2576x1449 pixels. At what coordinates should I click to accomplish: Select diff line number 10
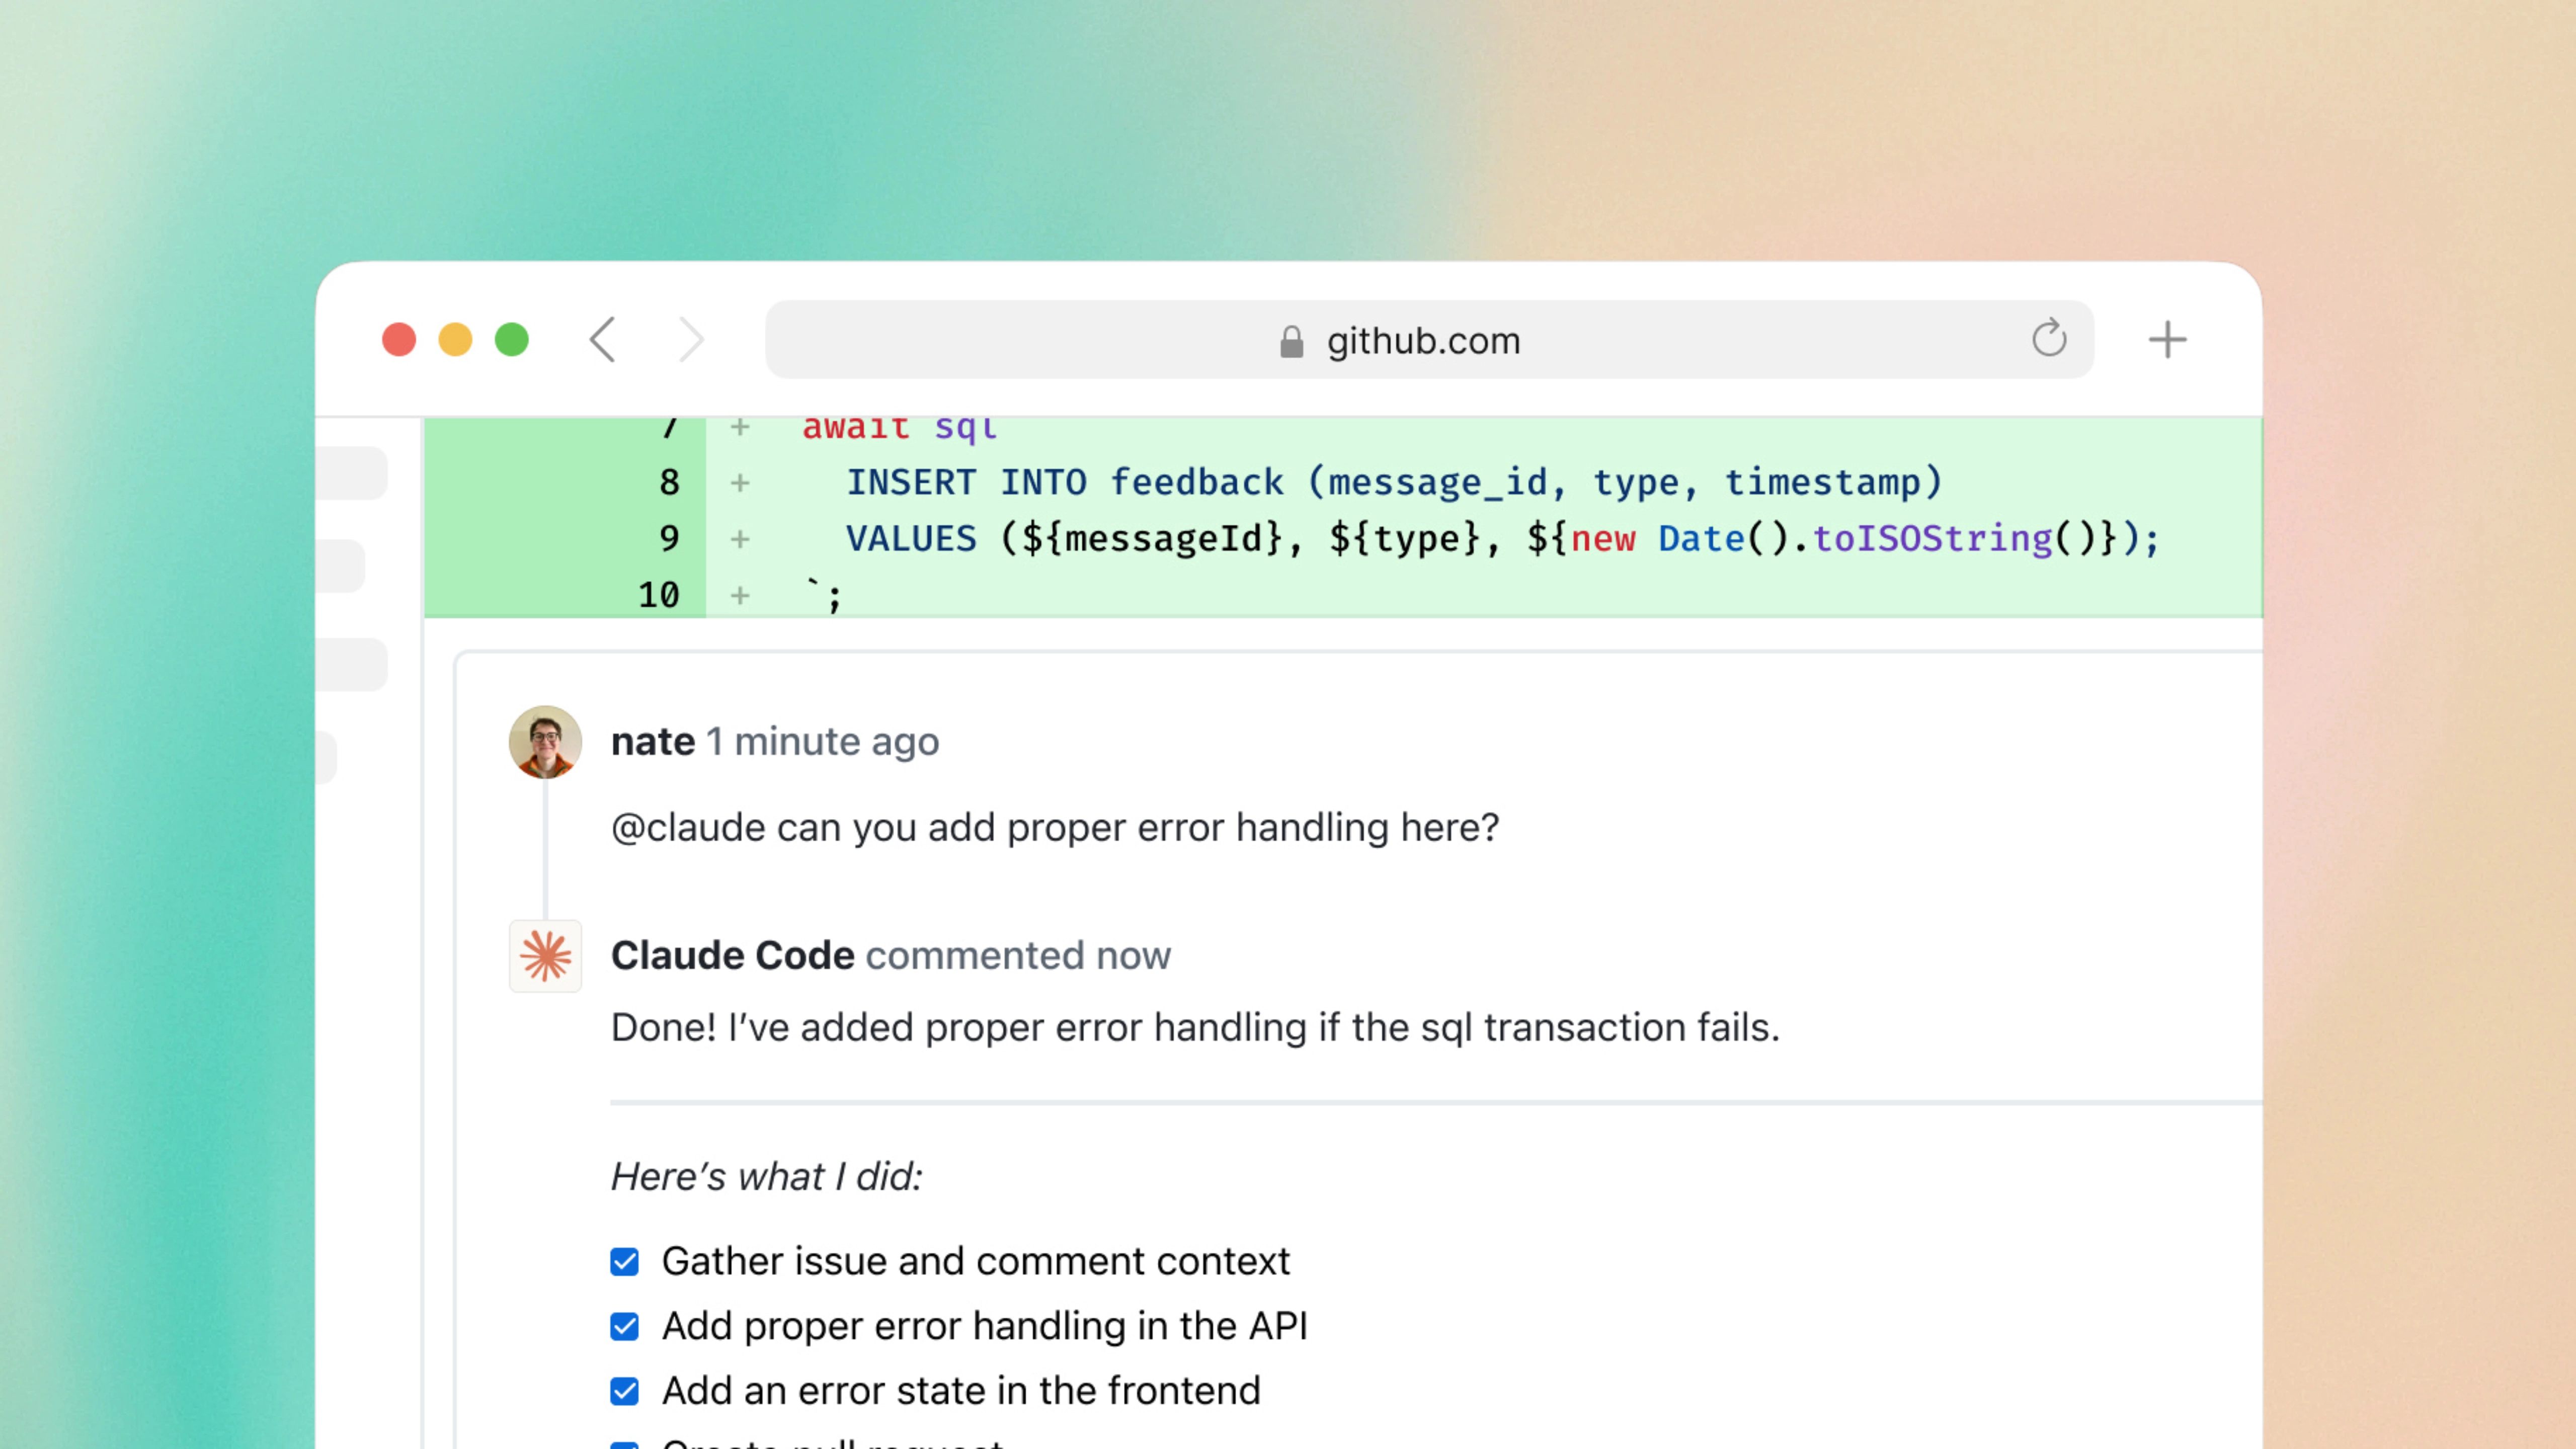[659, 595]
